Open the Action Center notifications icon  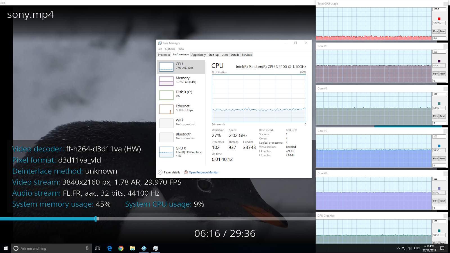click(x=442, y=248)
